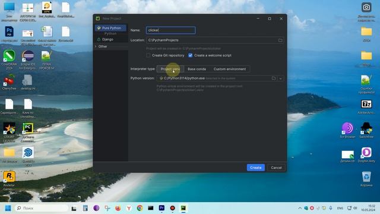Open Tor Browser from the taskbar

coord(96,208)
